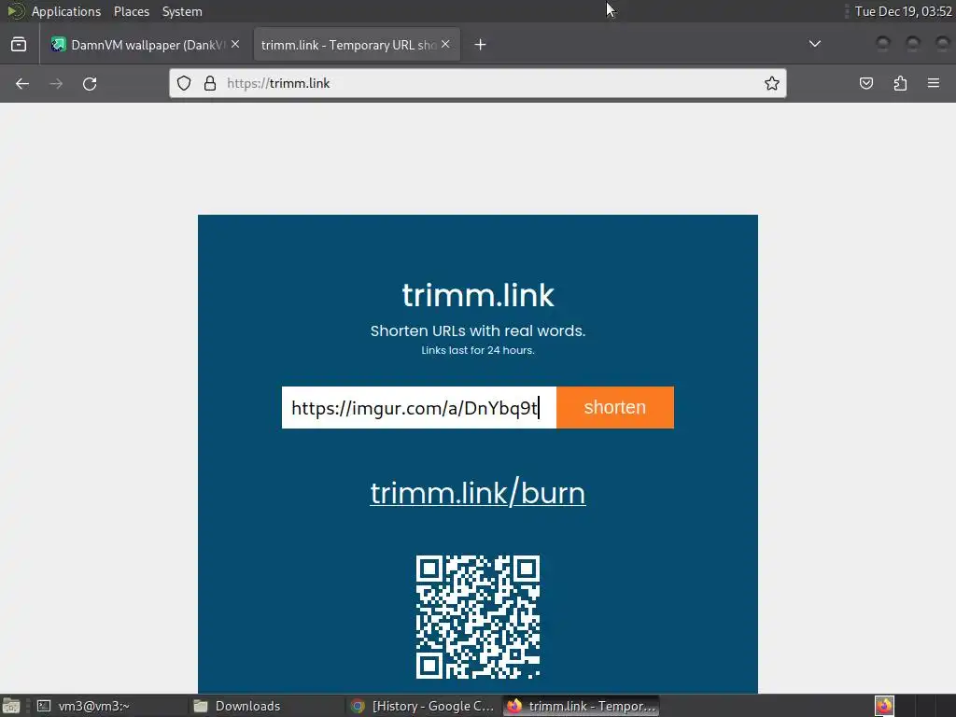Click the address bar showing trimm.link
956x717 pixels.
(477, 83)
